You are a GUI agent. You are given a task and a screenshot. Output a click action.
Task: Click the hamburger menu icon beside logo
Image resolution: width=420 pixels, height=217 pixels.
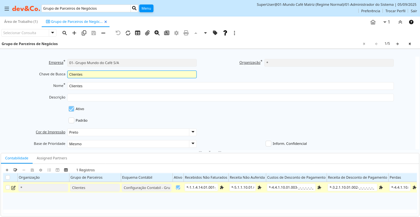point(7,8)
